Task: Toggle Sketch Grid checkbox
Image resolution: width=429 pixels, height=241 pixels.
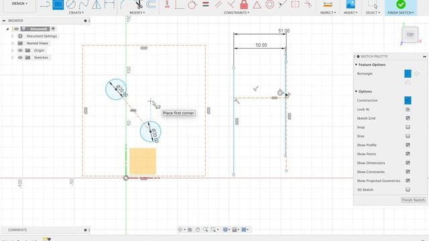Action: click(408, 118)
